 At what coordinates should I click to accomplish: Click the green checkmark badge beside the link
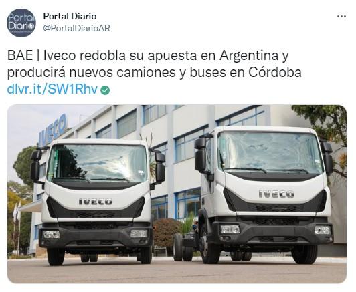(x=105, y=90)
